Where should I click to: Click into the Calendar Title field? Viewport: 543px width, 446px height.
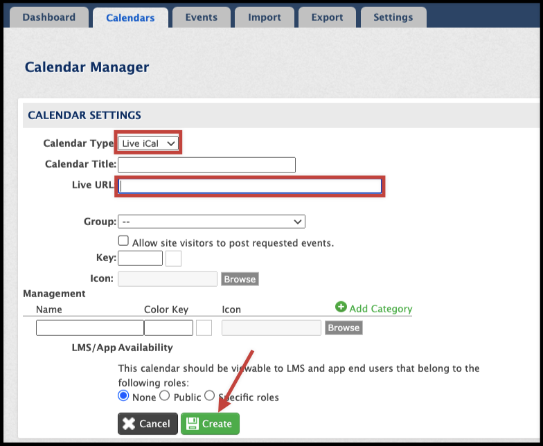(206, 165)
